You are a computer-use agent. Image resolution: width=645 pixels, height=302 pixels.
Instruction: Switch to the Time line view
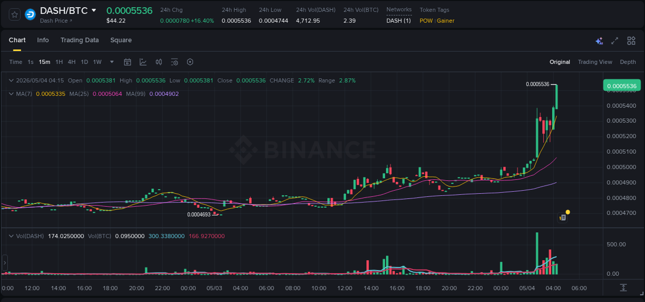click(16, 62)
